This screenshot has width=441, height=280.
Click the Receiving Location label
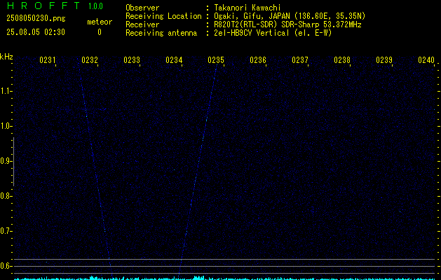click(x=163, y=16)
